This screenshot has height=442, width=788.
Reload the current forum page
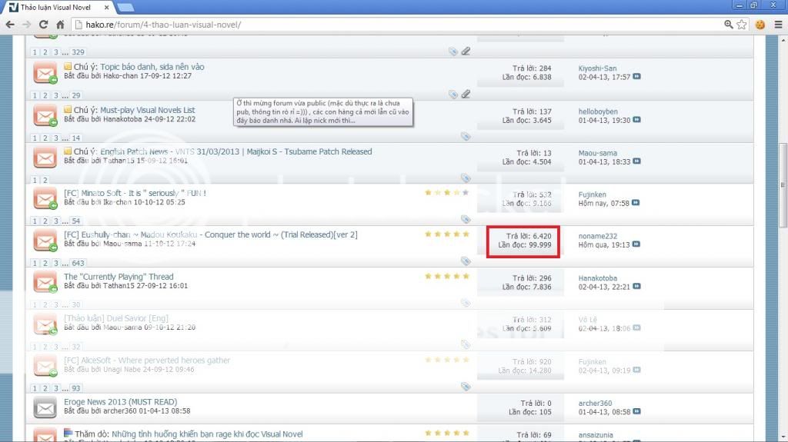(44, 25)
